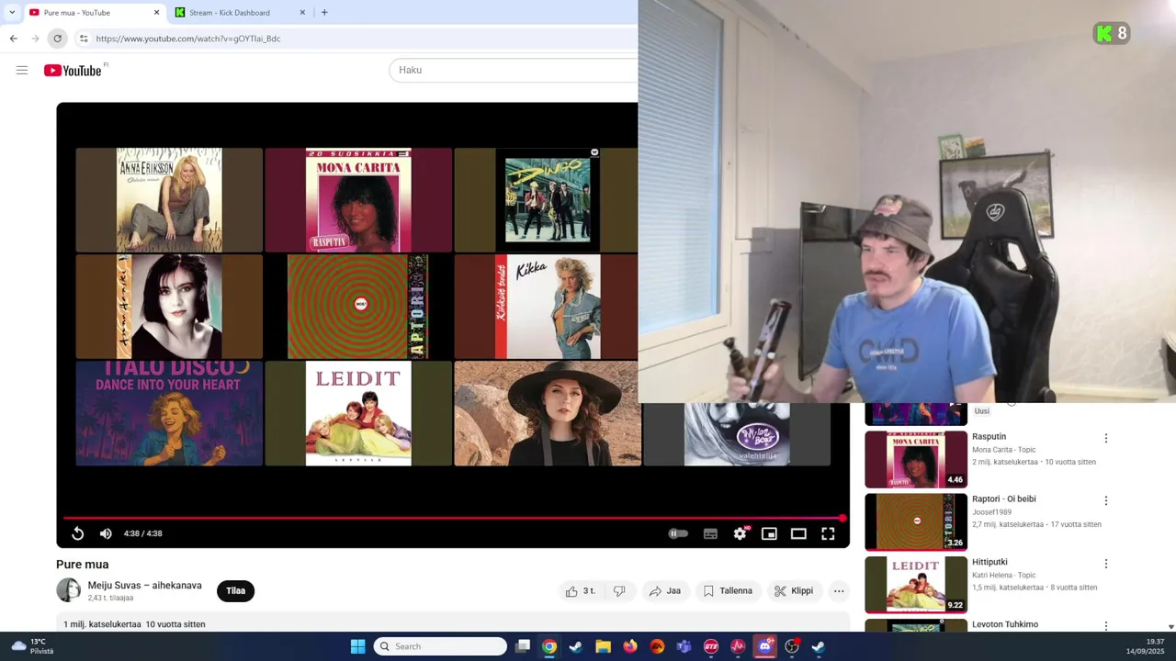Open the Windows Start menu
The height and width of the screenshot is (661, 1176).
[357, 646]
